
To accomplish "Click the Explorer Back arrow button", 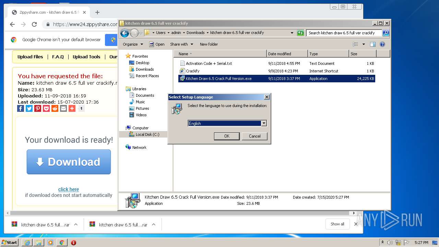I will pyautogui.click(x=124, y=33).
